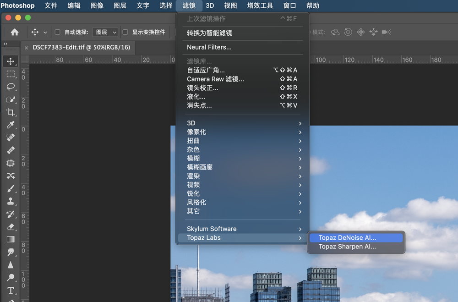Enable the 显示变换控件 checkbox

pos(125,32)
